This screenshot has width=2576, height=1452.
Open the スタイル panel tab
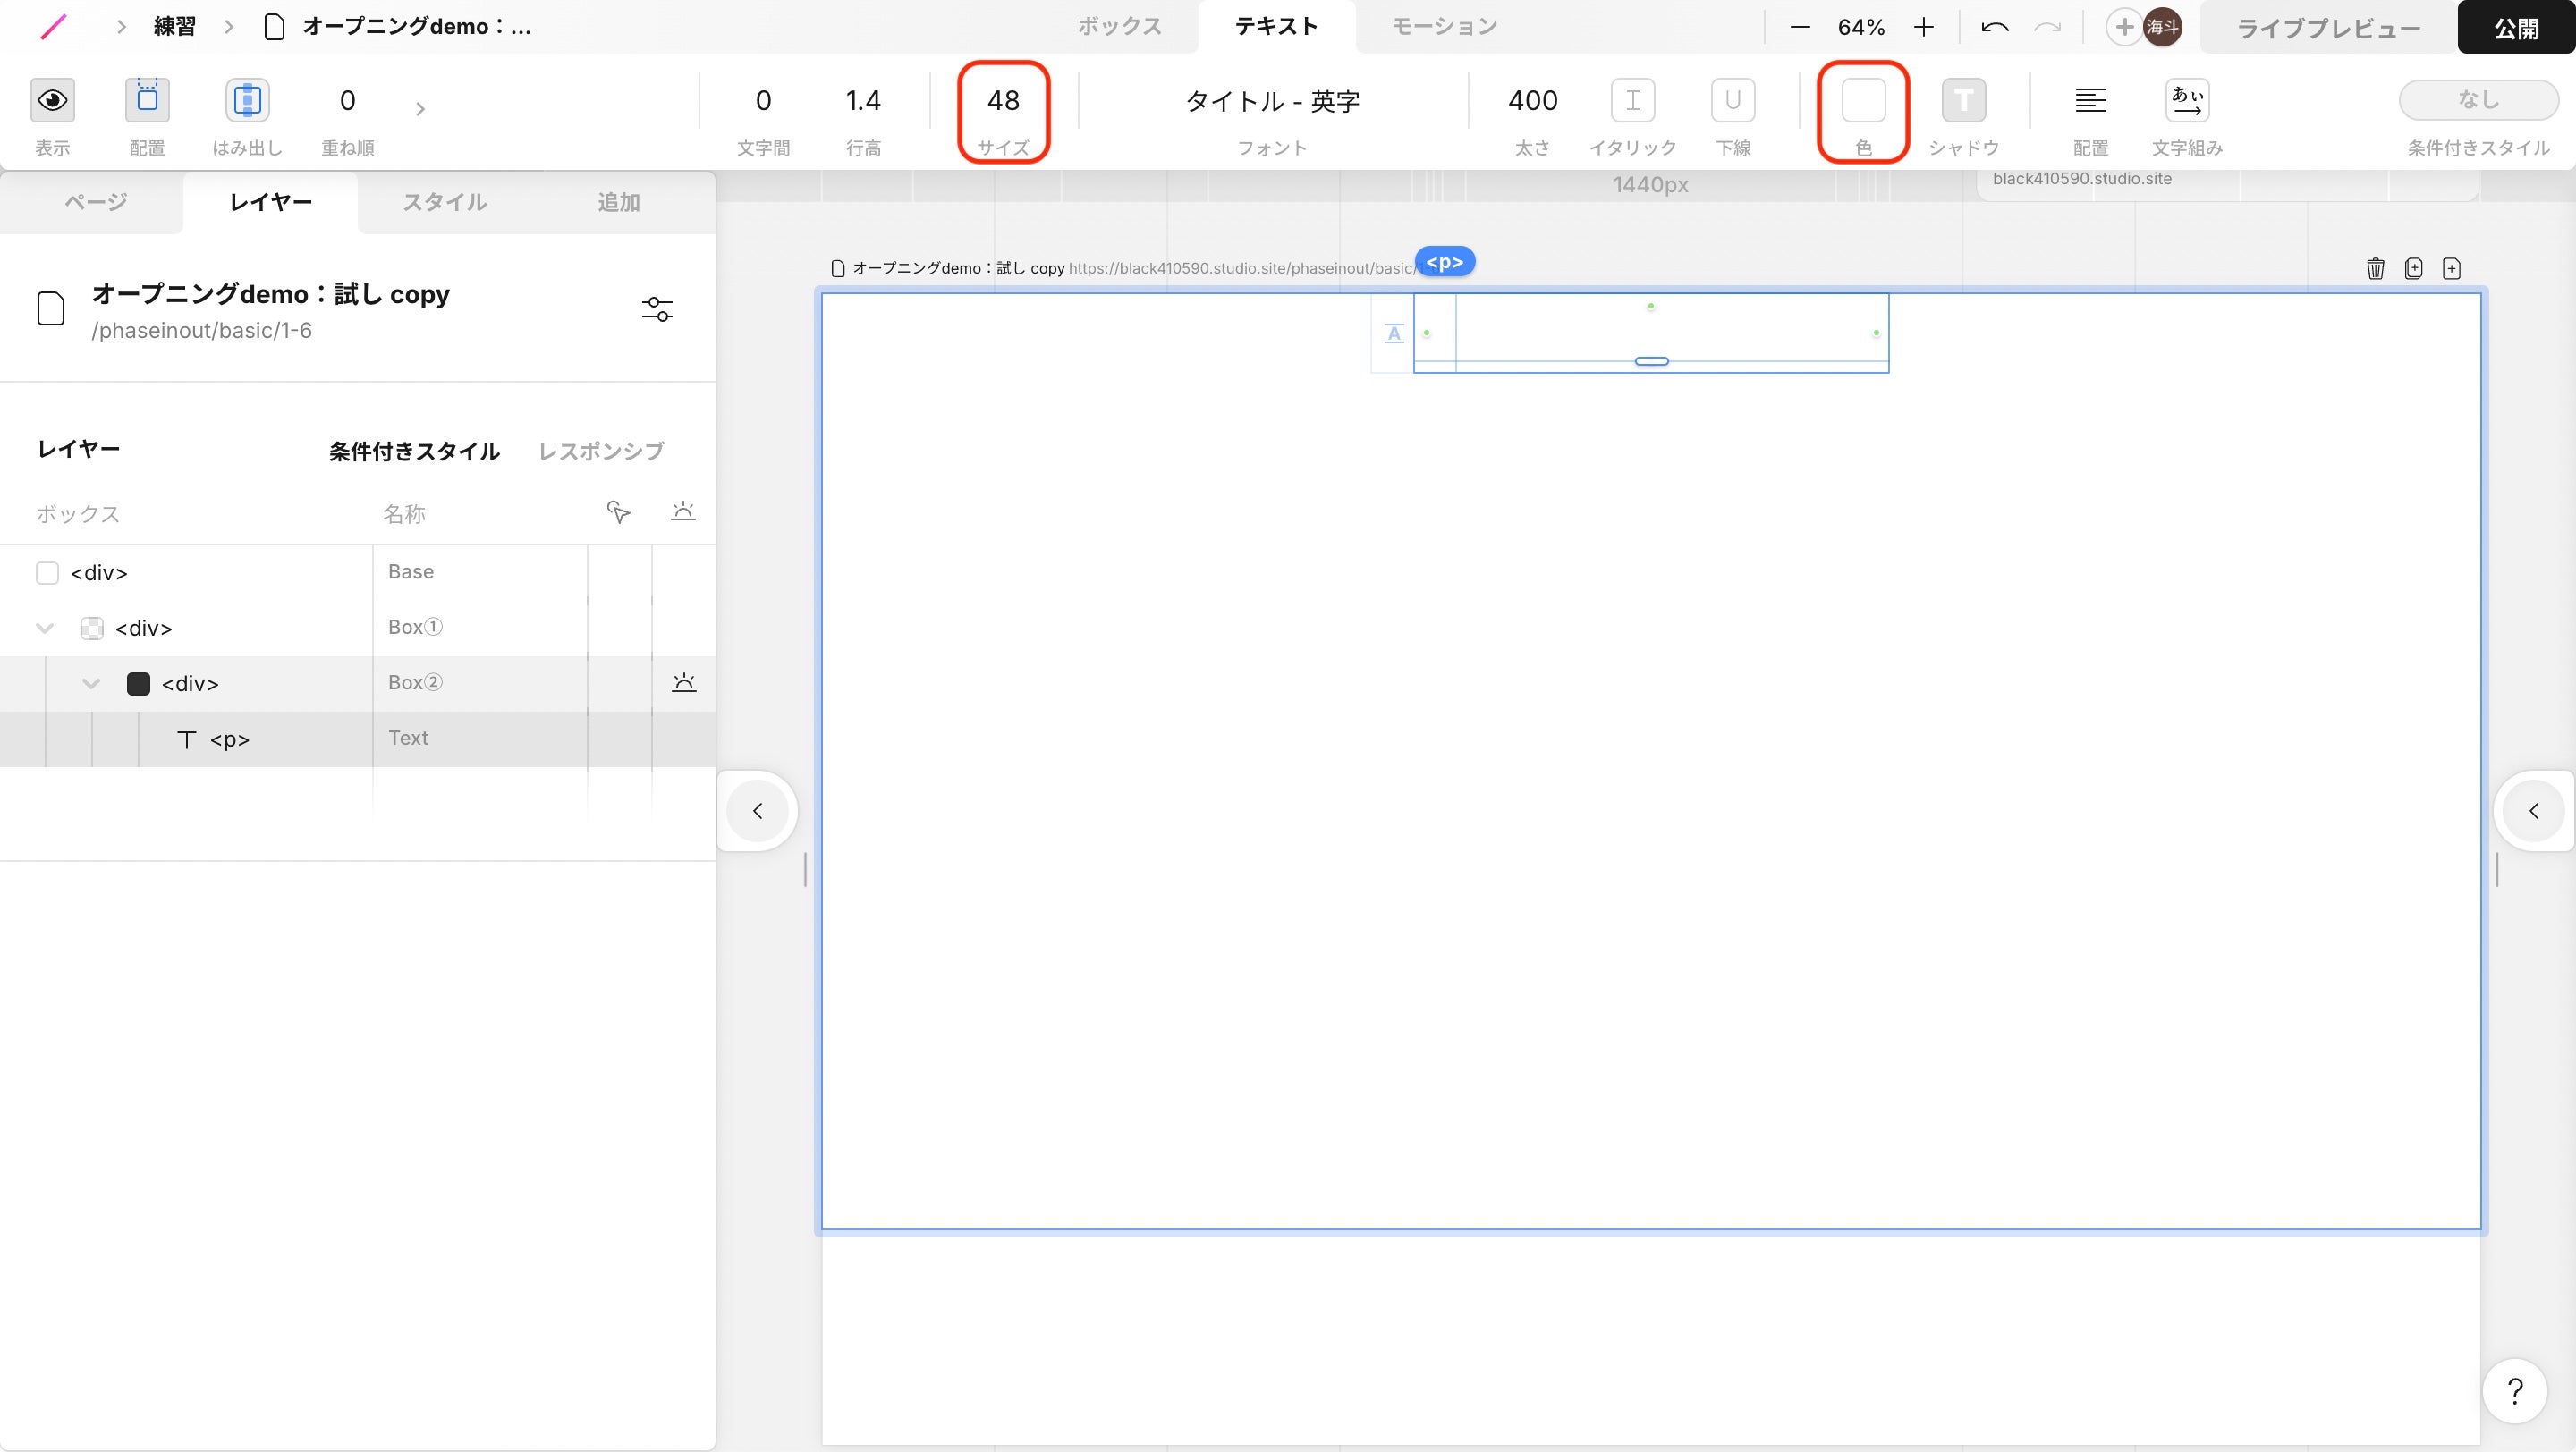(444, 203)
